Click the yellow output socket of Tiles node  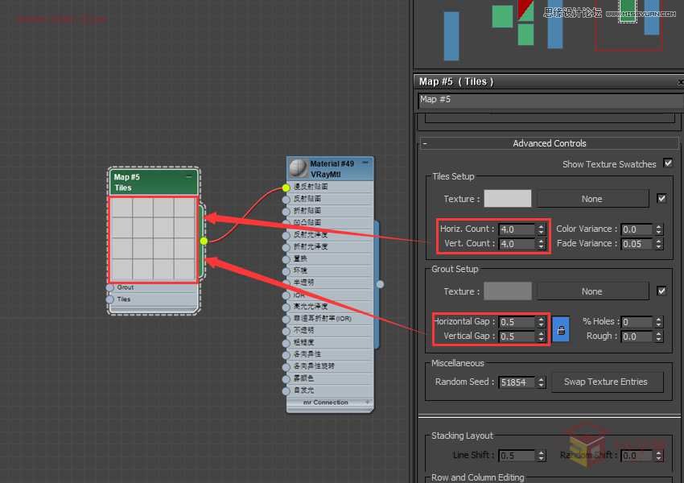[x=204, y=241]
